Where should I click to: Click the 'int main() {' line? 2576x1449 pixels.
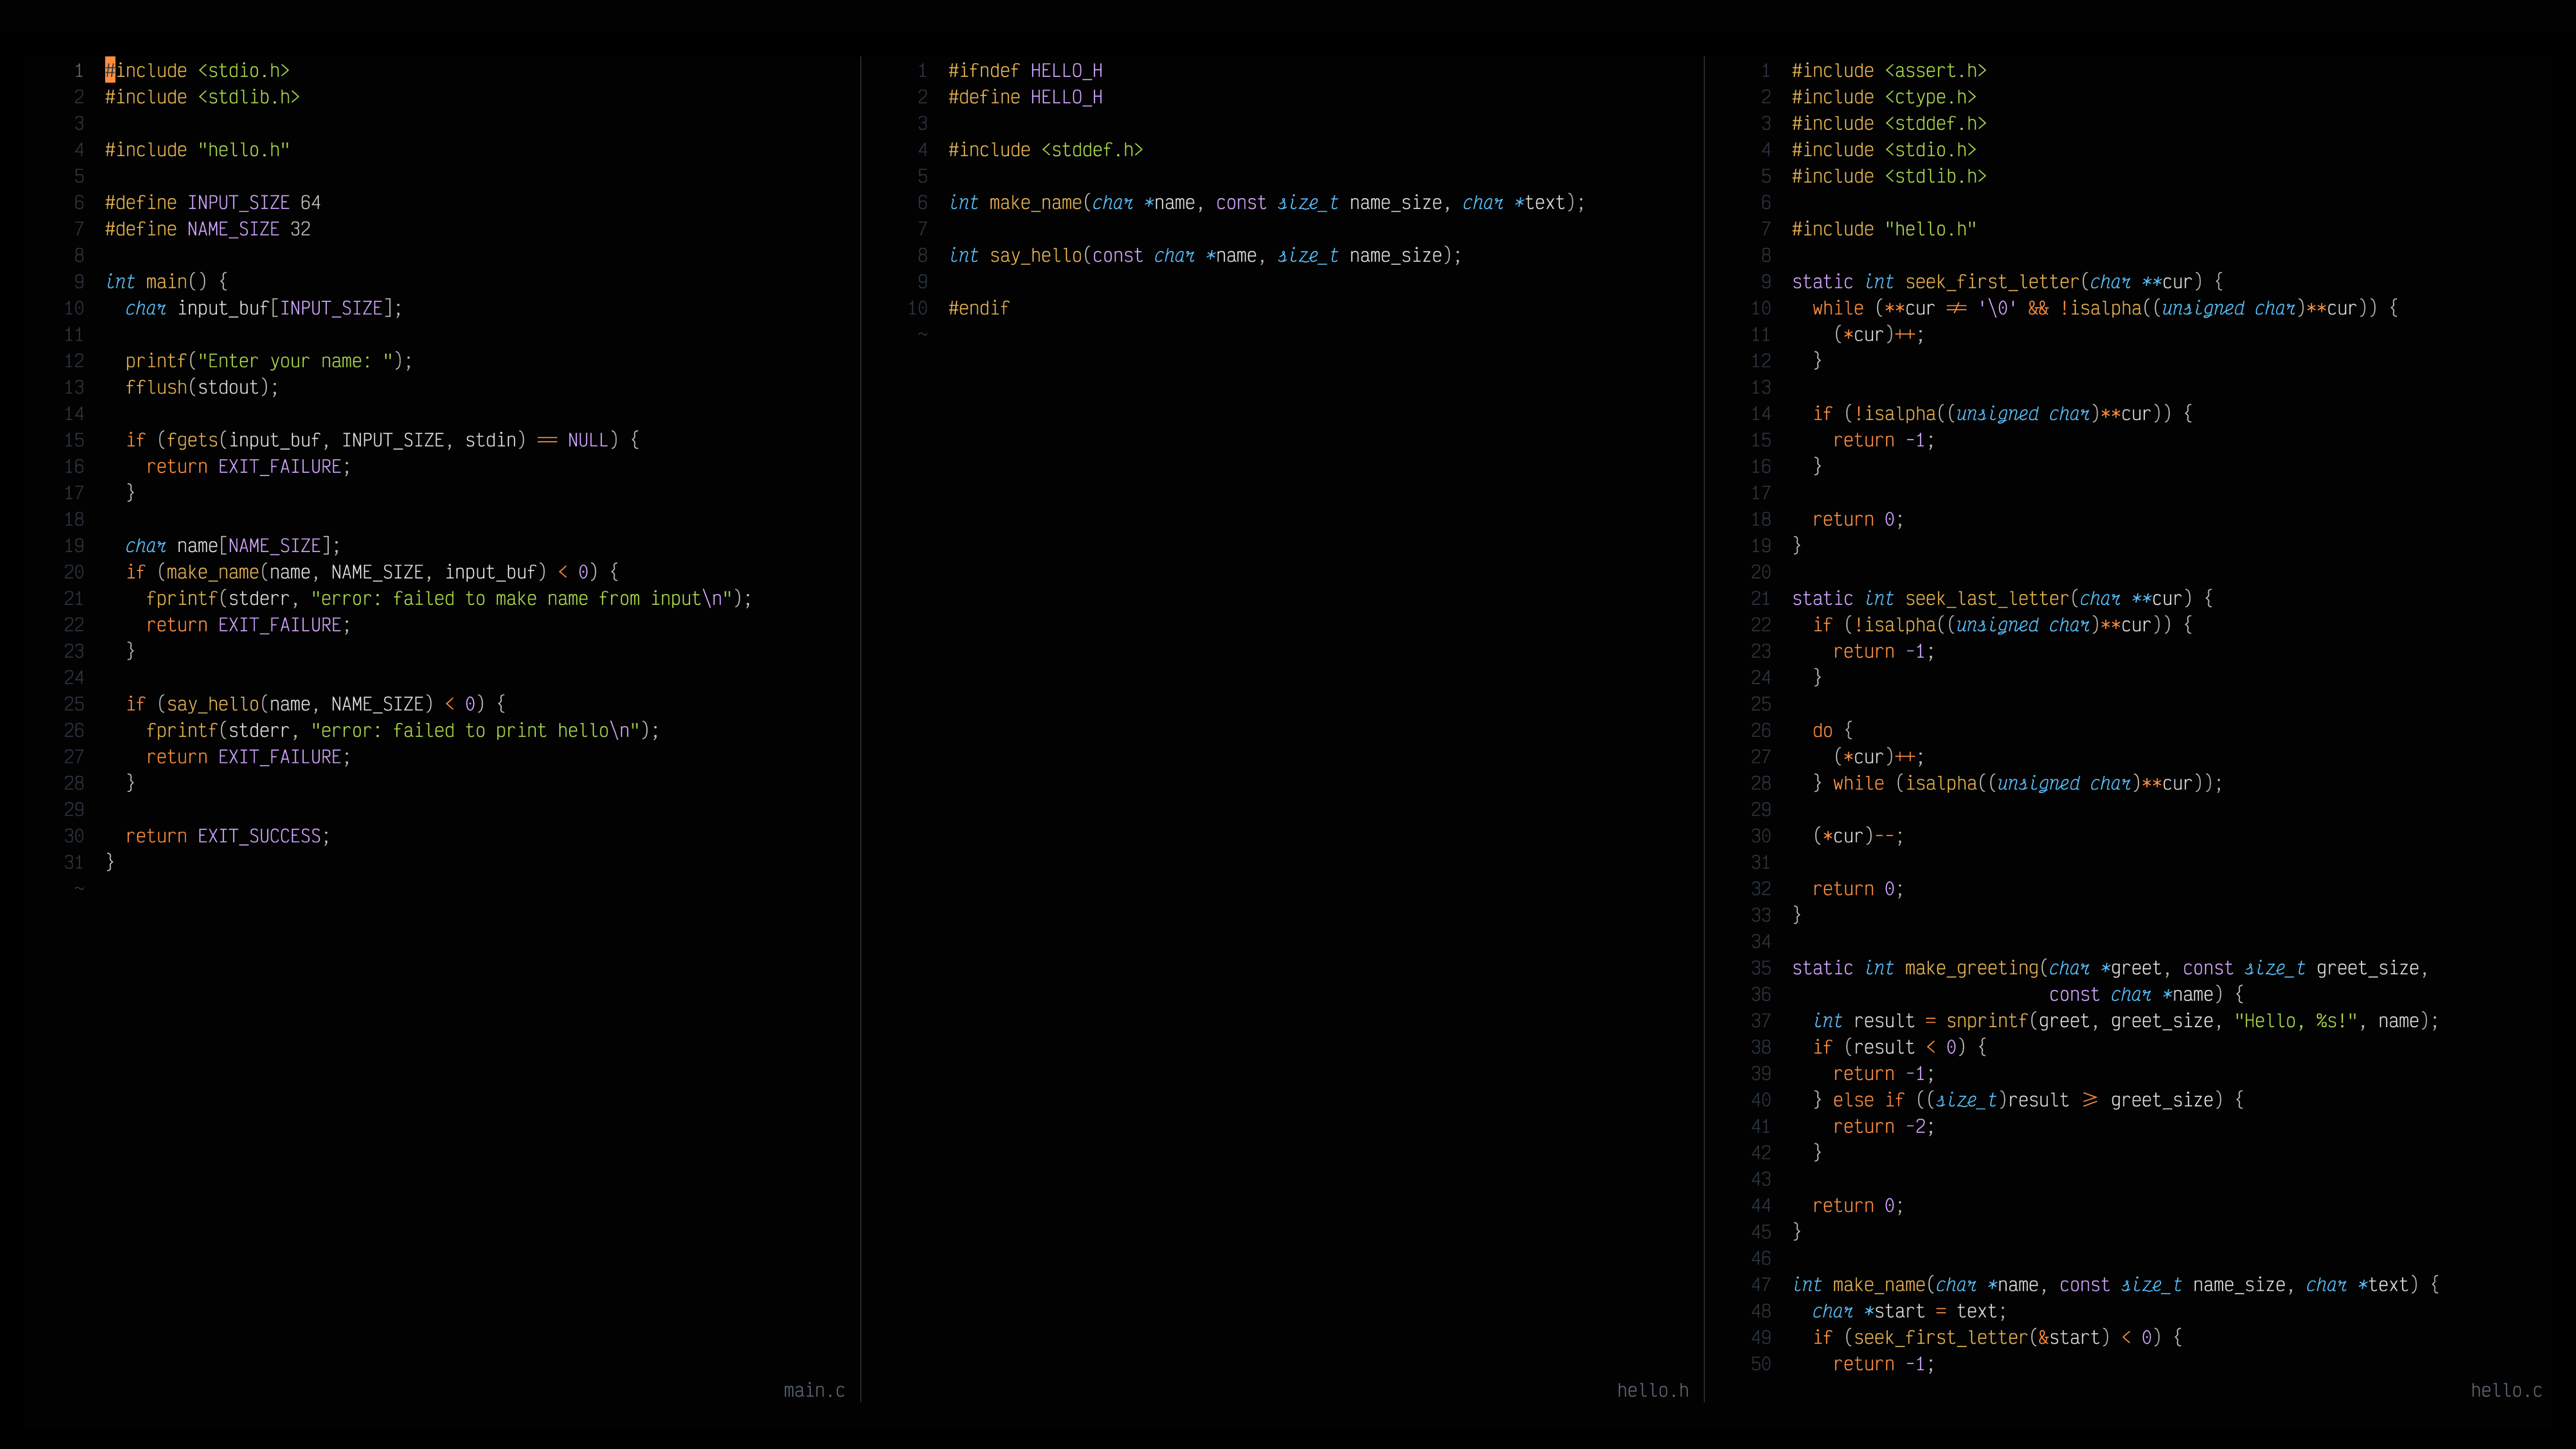click(167, 282)
